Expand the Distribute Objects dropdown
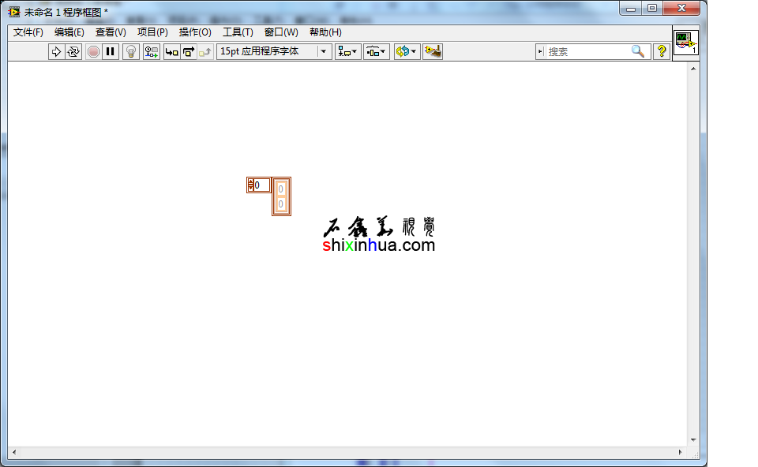Viewport: 758px width, 467px height. 376,51
